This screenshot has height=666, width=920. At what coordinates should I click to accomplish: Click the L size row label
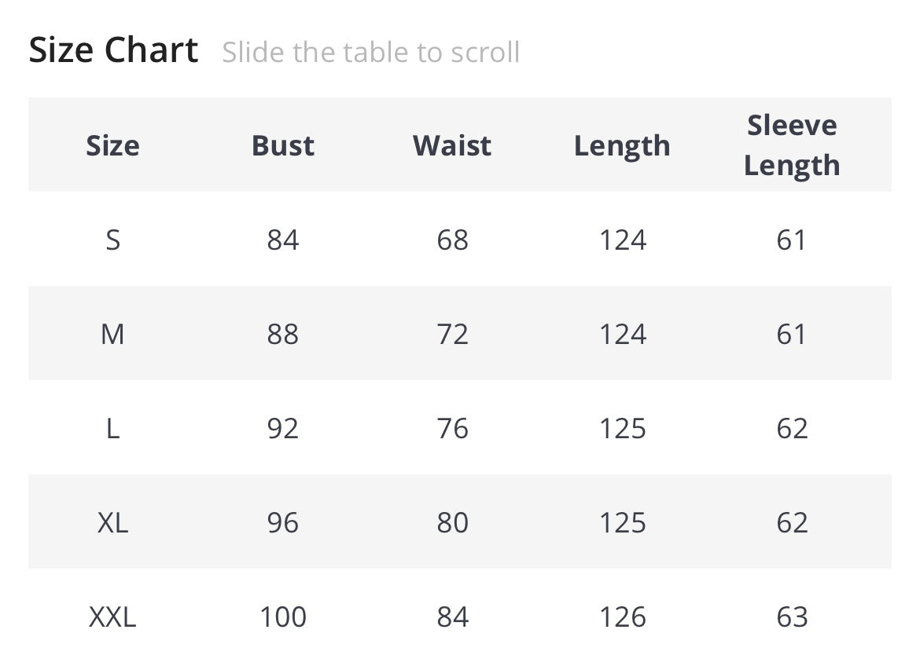(112, 428)
